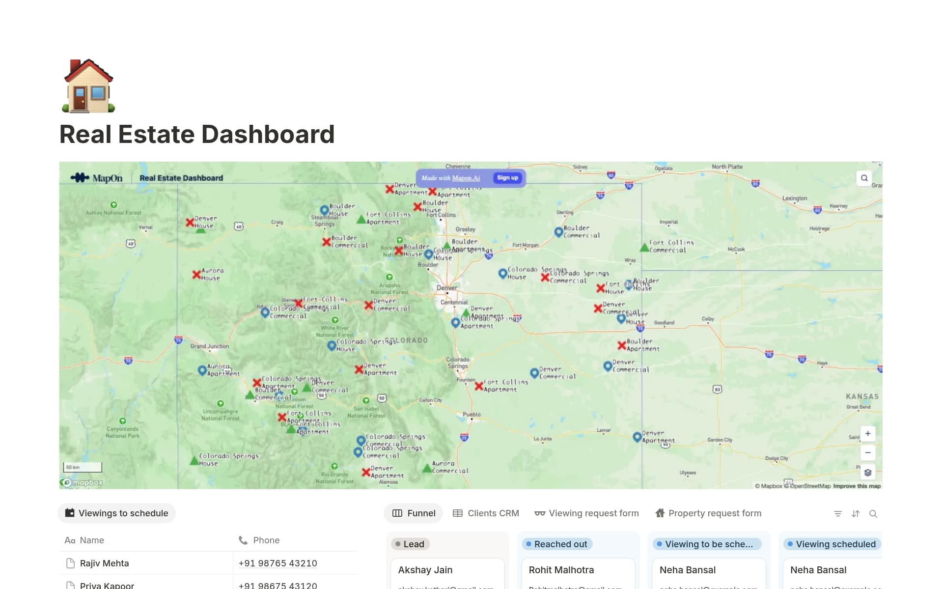Click the blue dot toggle on Viewing scheduled
Viewport: 943px width, 589px height.
(791, 544)
